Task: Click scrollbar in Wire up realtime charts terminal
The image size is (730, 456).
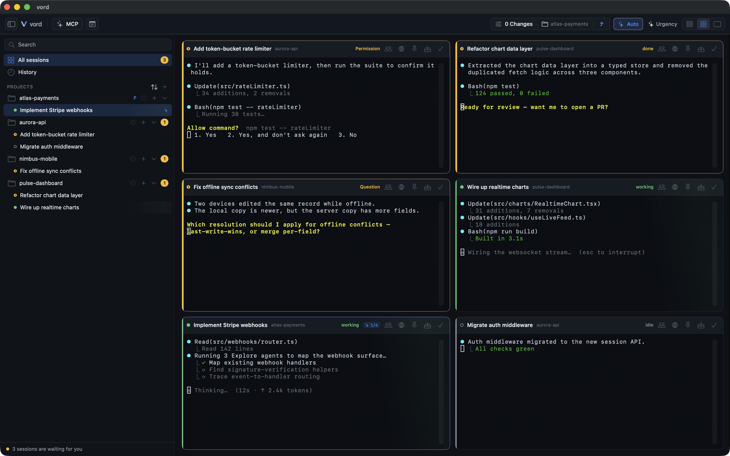Action: pyautogui.click(x=715, y=253)
